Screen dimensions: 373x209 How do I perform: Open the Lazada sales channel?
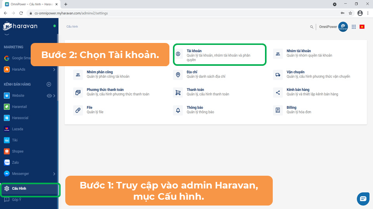click(17, 129)
